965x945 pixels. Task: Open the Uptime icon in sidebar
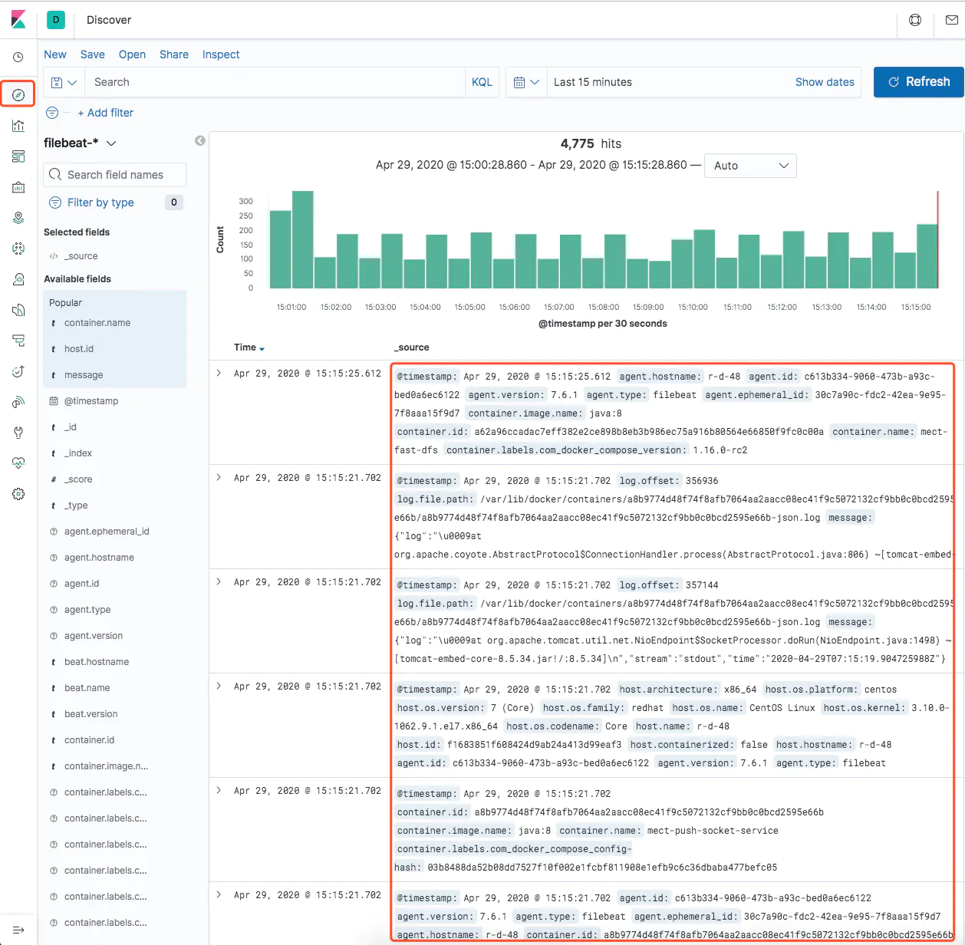[18, 371]
